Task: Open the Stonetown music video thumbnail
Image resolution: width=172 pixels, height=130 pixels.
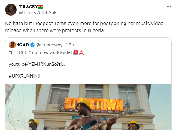Action: click(88, 107)
